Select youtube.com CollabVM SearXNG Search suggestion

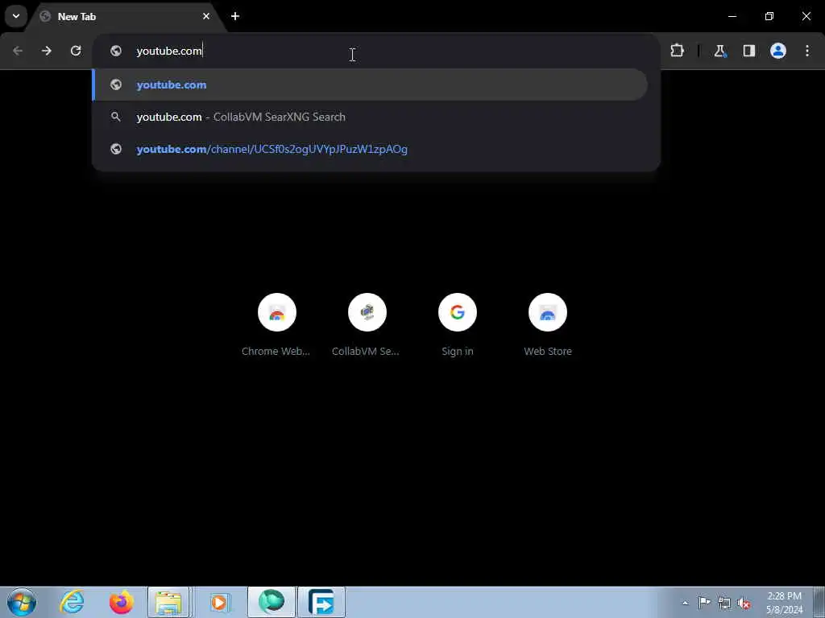(370, 117)
